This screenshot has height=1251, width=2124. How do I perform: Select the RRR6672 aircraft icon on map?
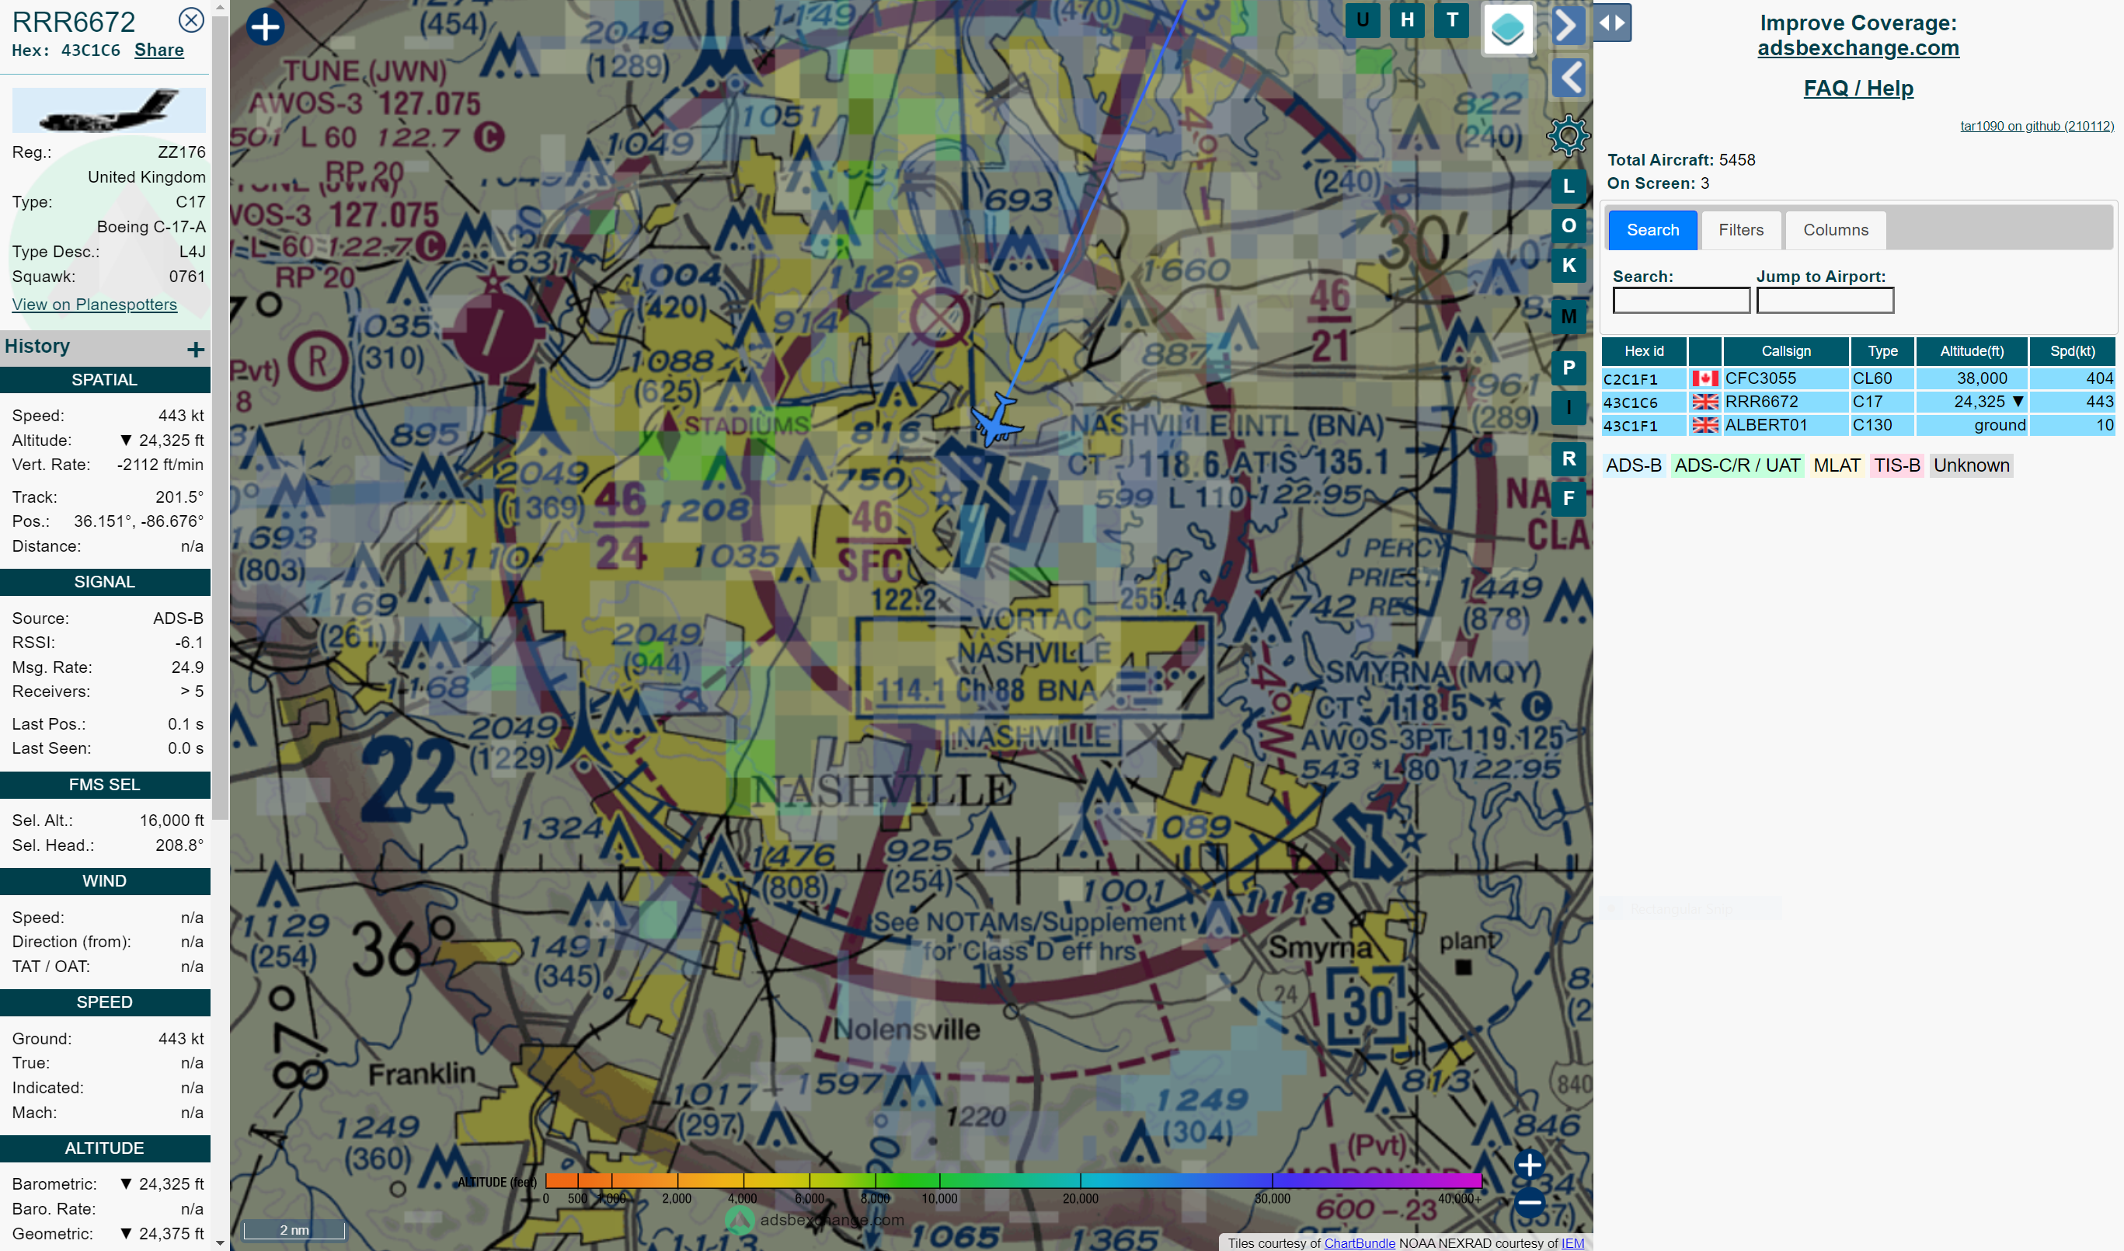[997, 419]
